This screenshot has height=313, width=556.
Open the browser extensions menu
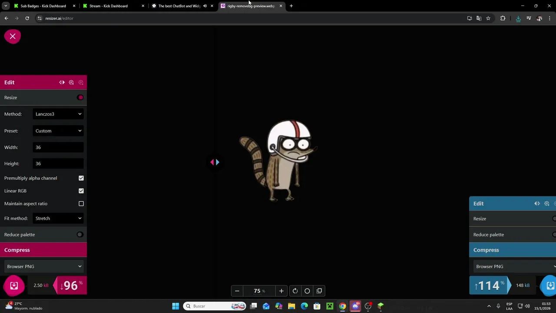(x=503, y=18)
